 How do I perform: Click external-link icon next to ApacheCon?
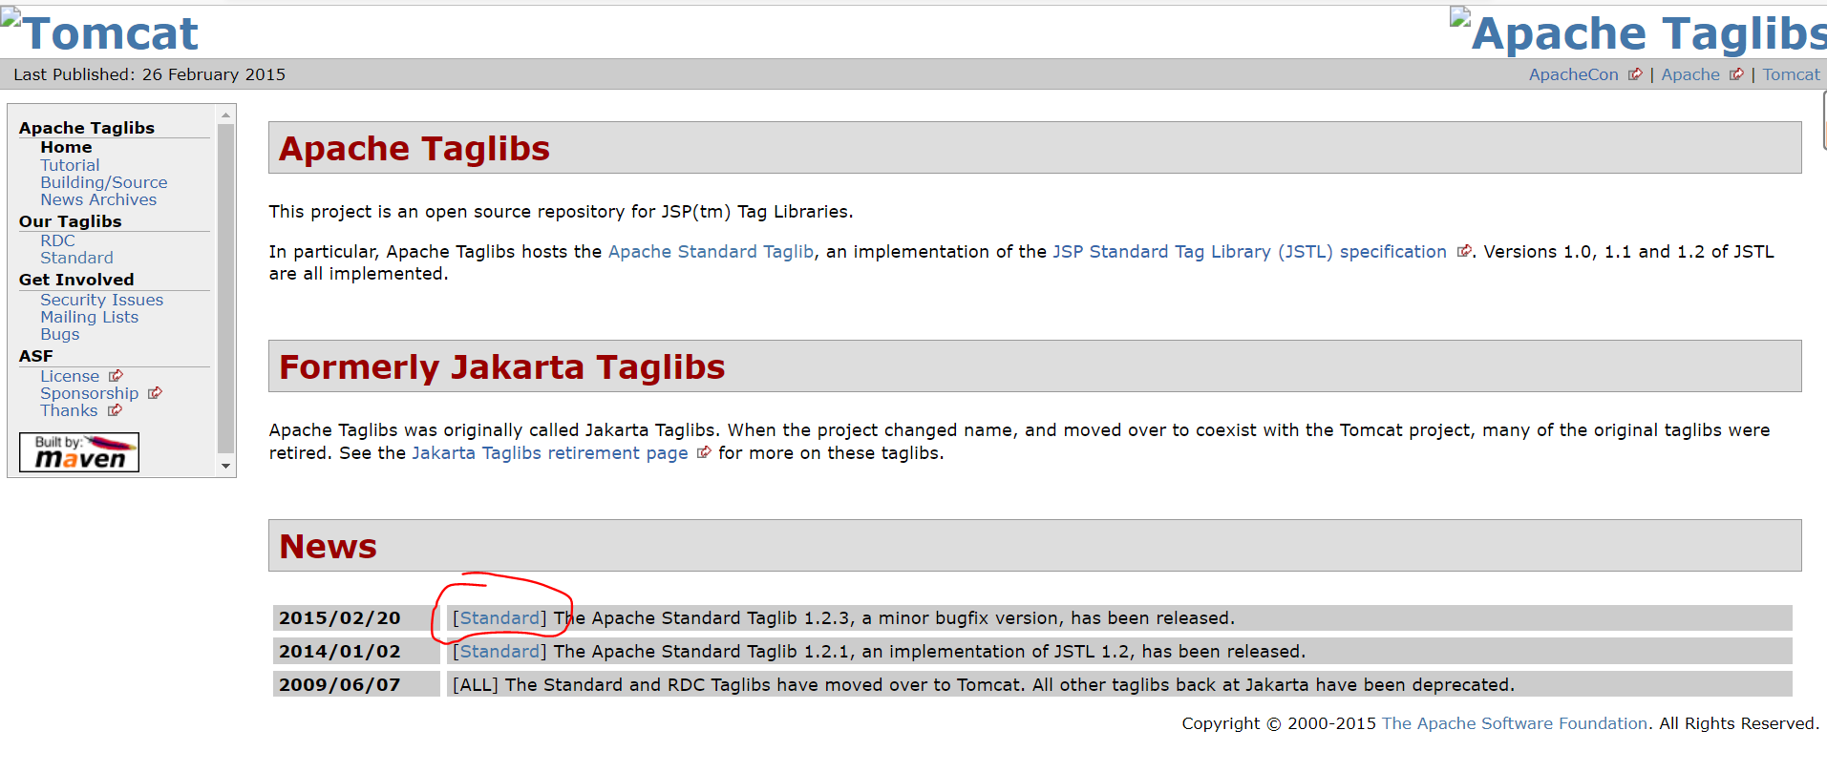1635,74
